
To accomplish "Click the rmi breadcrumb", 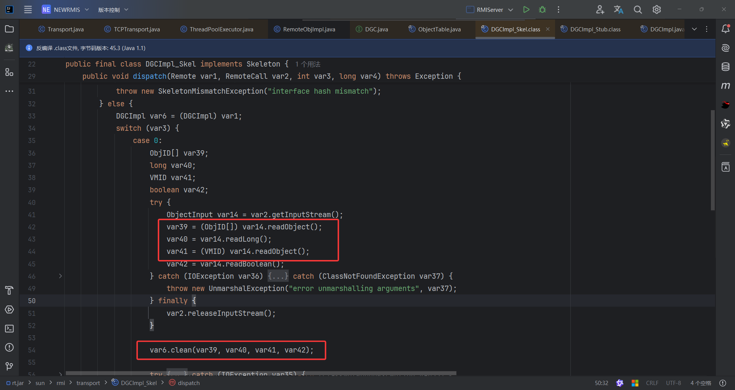I will [61, 383].
